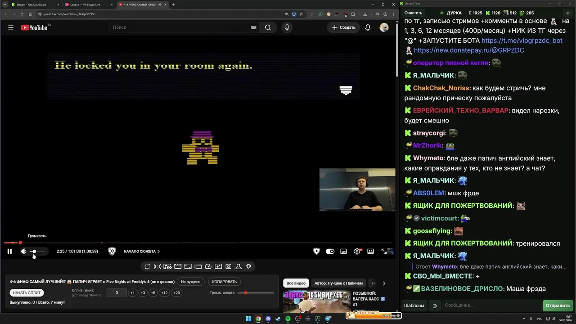Click the 'На аукцион' button
Image resolution: width=576 pixels, height=324 pixels.
coord(191,282)
